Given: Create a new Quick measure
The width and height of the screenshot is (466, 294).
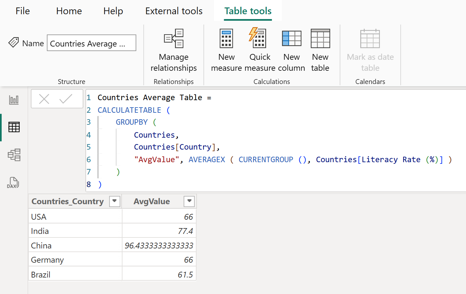Looking at the screenshot, I should 260,50.
